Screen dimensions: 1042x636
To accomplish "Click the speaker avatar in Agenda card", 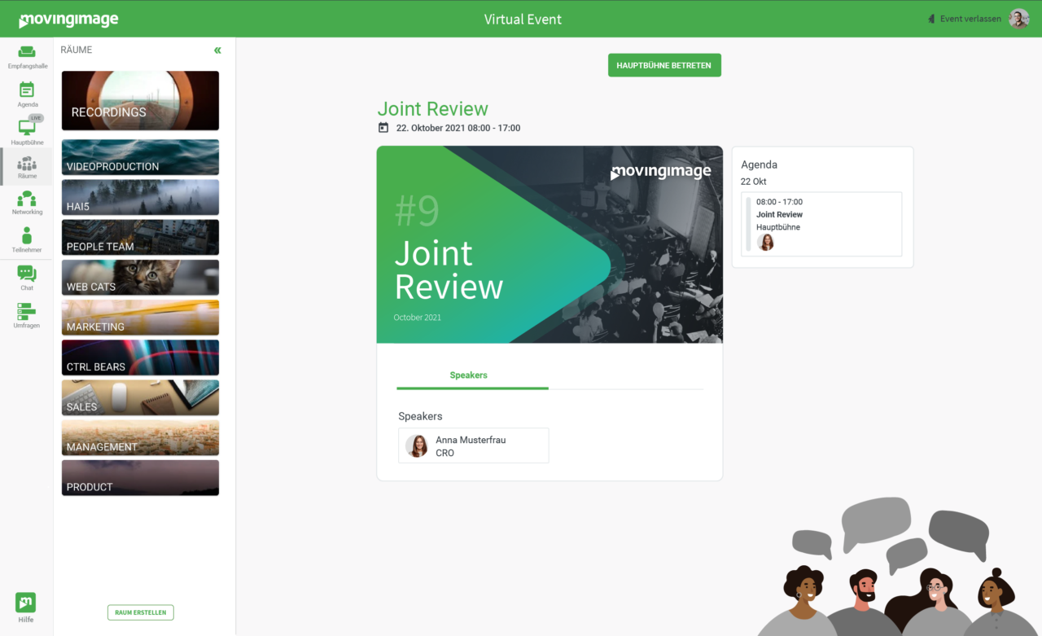I will [765, 242].
